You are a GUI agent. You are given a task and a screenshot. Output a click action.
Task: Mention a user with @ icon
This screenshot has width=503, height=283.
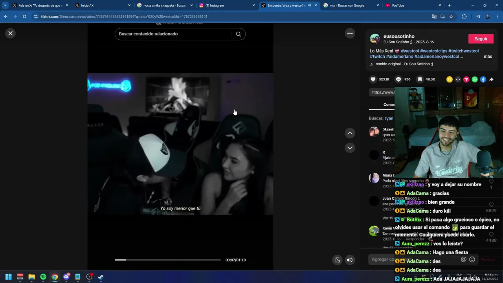(x=464, y=259)
